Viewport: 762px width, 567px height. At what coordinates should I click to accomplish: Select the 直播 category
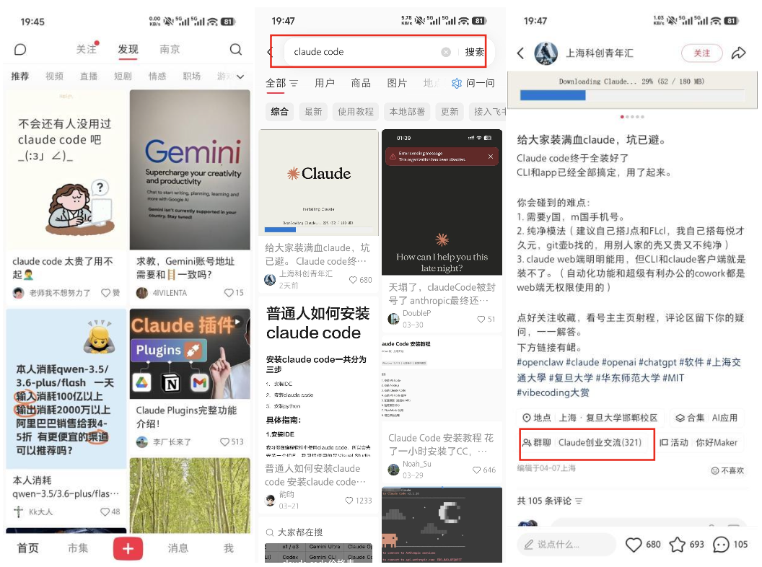tap(89, 76)
